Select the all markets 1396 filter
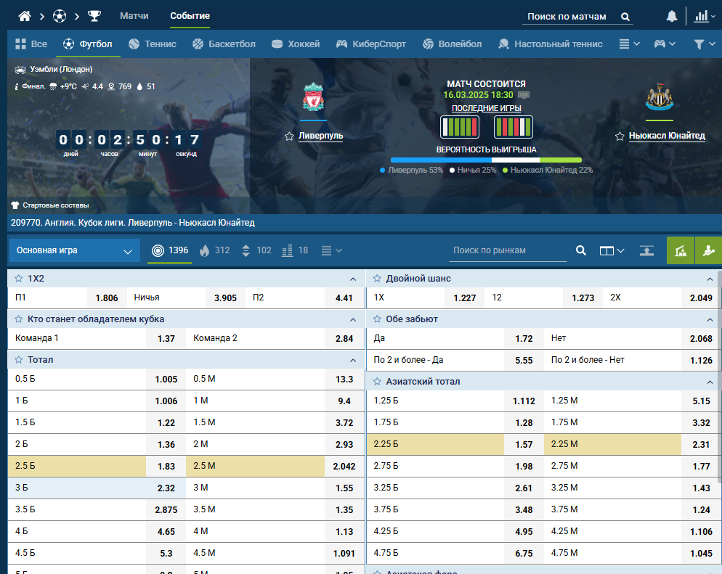 170,250
